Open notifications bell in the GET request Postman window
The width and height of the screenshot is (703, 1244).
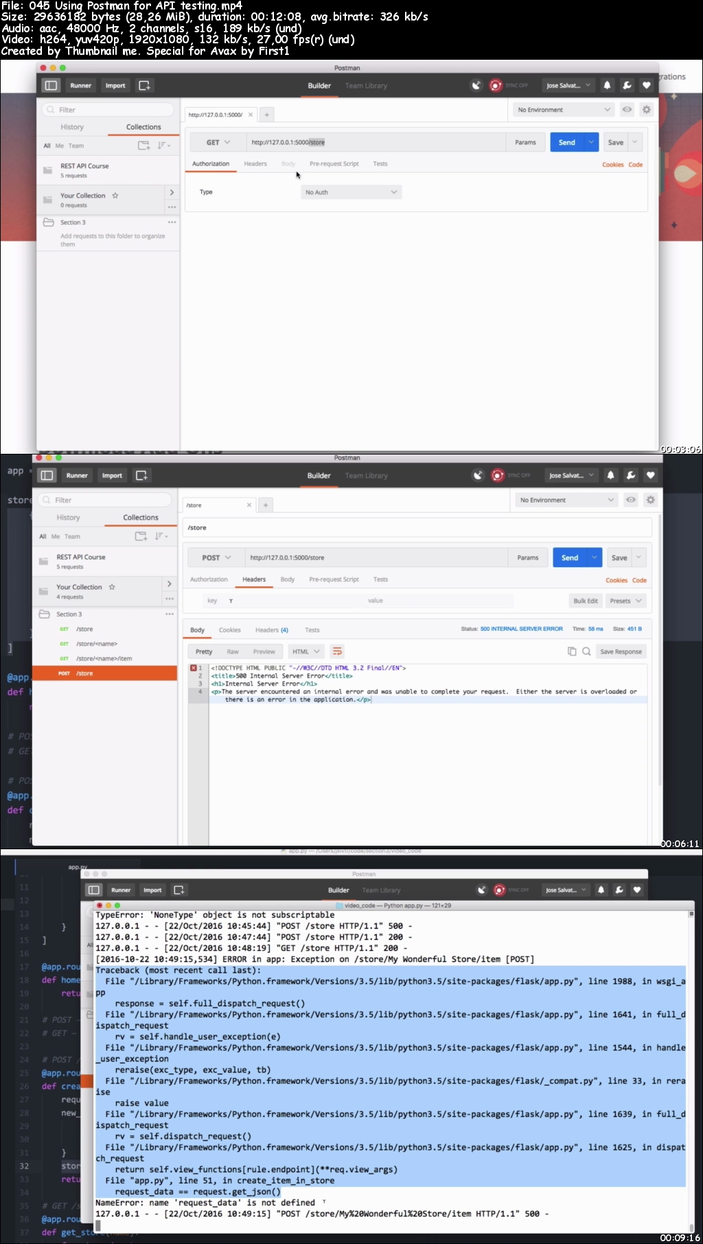[607, 85]
